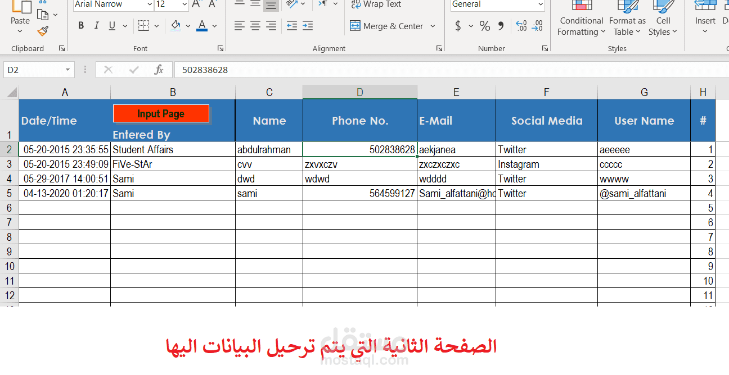Click Enter checkmark in formula bar
Image resolution: width=729 pixels, height=375 pixels.
pos(134,70)
